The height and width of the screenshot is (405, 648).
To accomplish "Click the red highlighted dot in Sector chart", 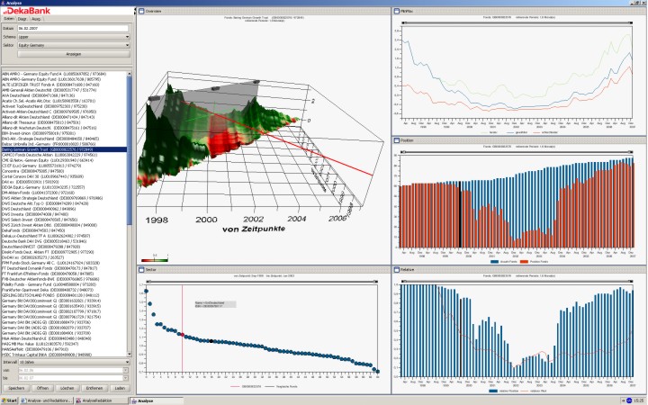I will coord(182,335).
